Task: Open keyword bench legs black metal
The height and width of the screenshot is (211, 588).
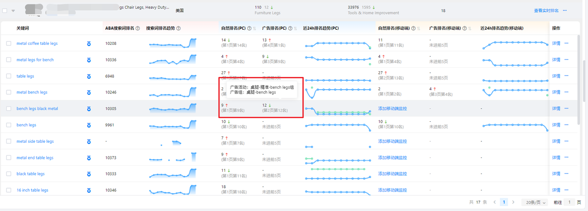Action: click(37, 108)
